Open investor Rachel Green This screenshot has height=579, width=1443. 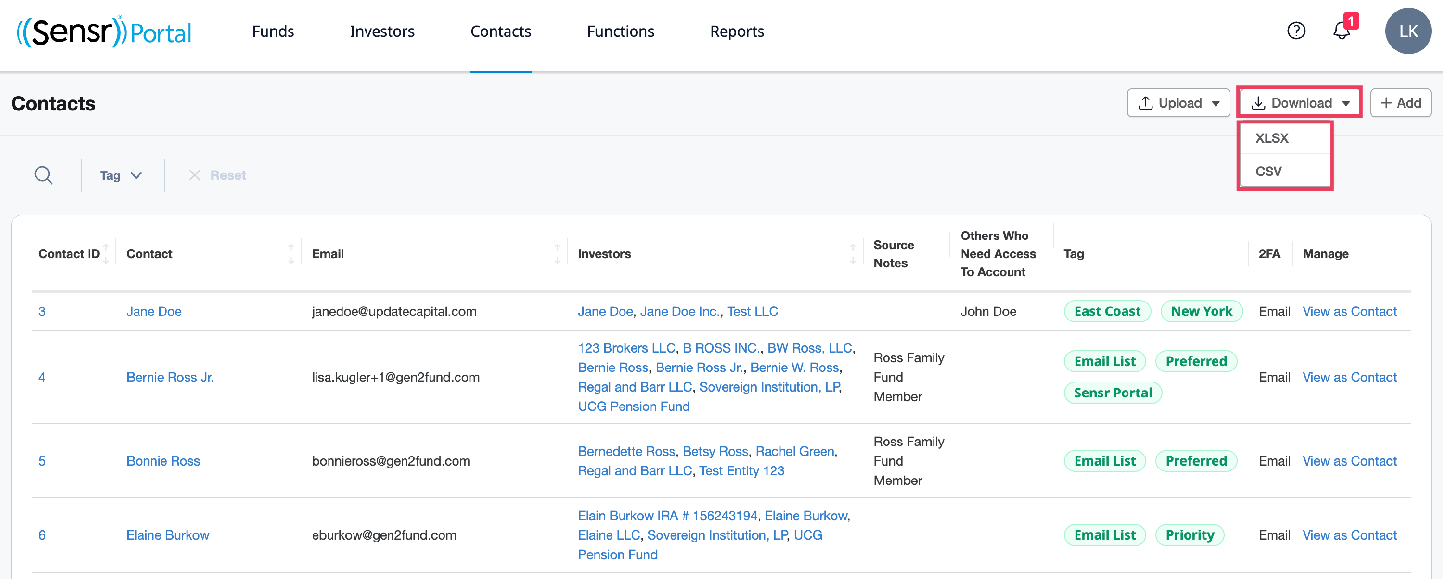click(795, 452)
